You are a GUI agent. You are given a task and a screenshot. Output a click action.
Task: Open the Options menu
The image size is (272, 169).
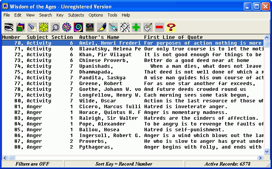(95, 15)
